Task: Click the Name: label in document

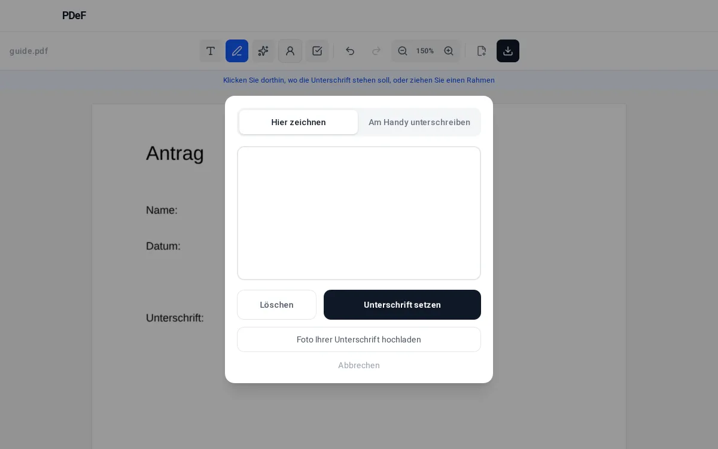Action: click(x=162, y=210)
